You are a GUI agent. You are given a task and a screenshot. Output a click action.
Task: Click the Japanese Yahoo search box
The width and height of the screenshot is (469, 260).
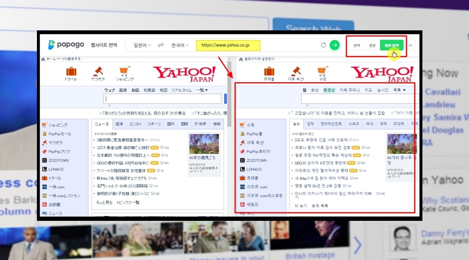coord(162,99)
